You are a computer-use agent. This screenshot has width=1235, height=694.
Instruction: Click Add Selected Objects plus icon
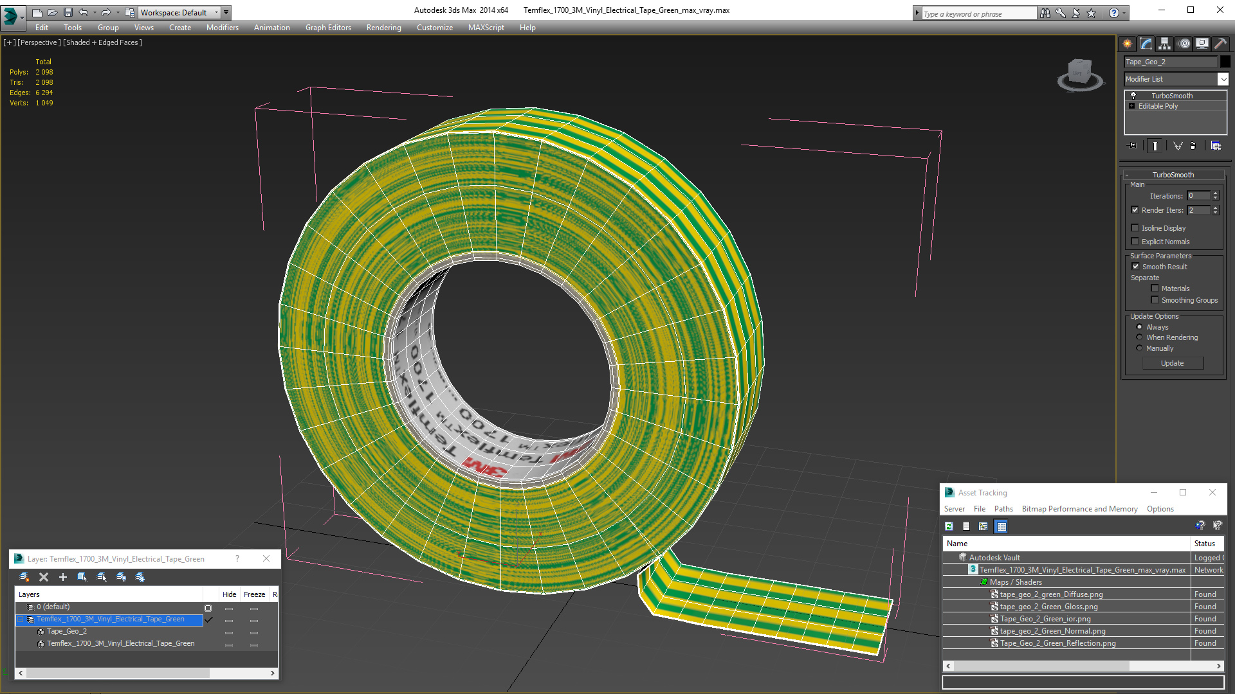(x=63, y=577)
